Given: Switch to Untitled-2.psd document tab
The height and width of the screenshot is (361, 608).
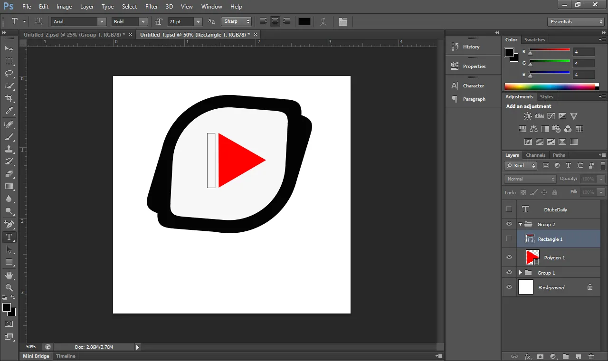Looking at the screenshot, I should click(75, 35).
